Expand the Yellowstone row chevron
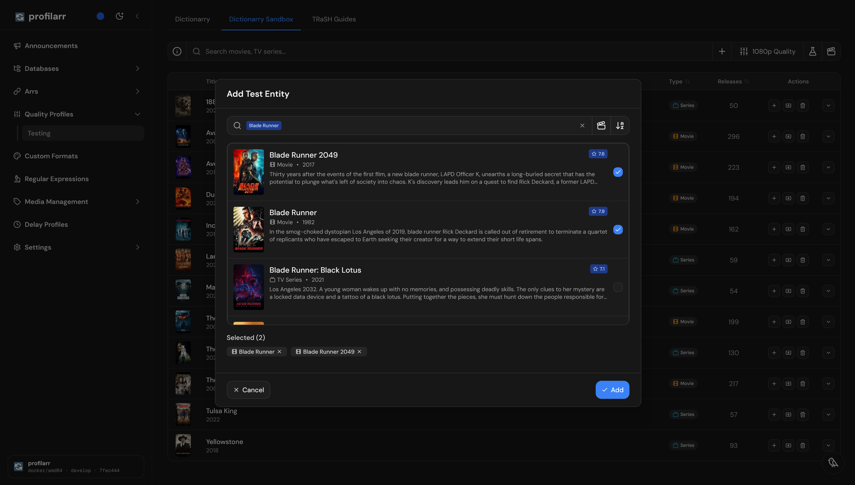 [x=828, y=446]
